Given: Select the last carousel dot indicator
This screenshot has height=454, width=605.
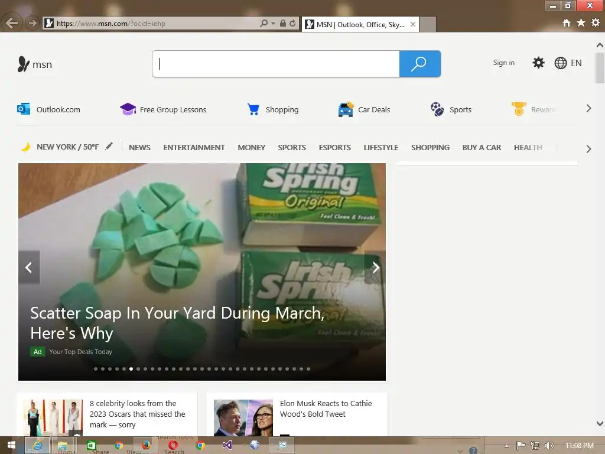Looking at the screenshot, I should click(308, 369).
